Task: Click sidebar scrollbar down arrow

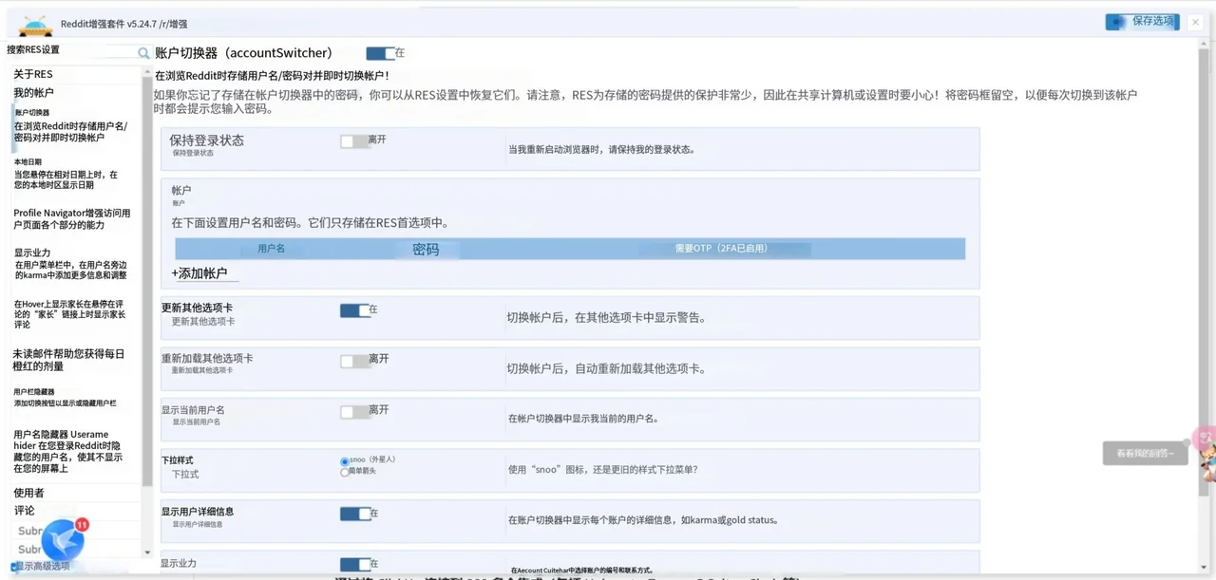Action: coord(147,552)
